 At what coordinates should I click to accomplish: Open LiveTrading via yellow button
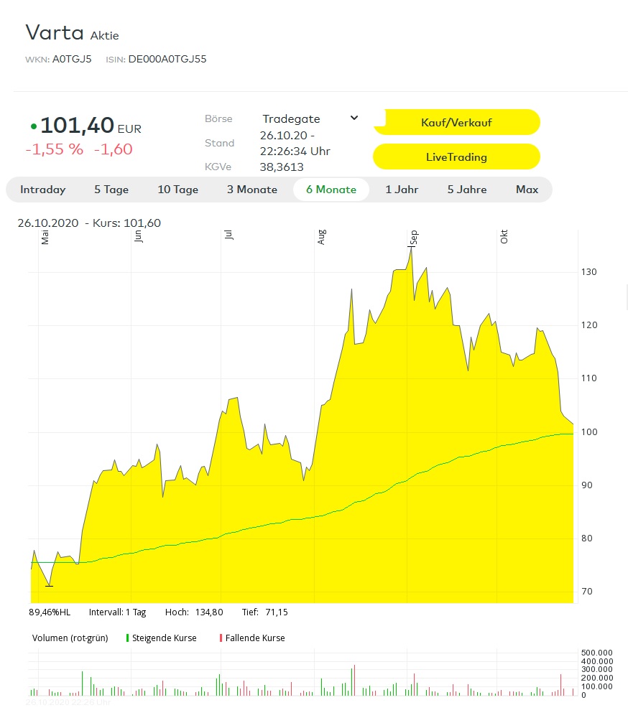[x=456, y=157]
